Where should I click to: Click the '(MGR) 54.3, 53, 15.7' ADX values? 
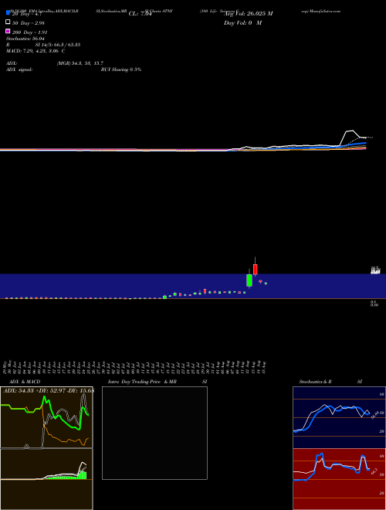[x=80, y=63]
